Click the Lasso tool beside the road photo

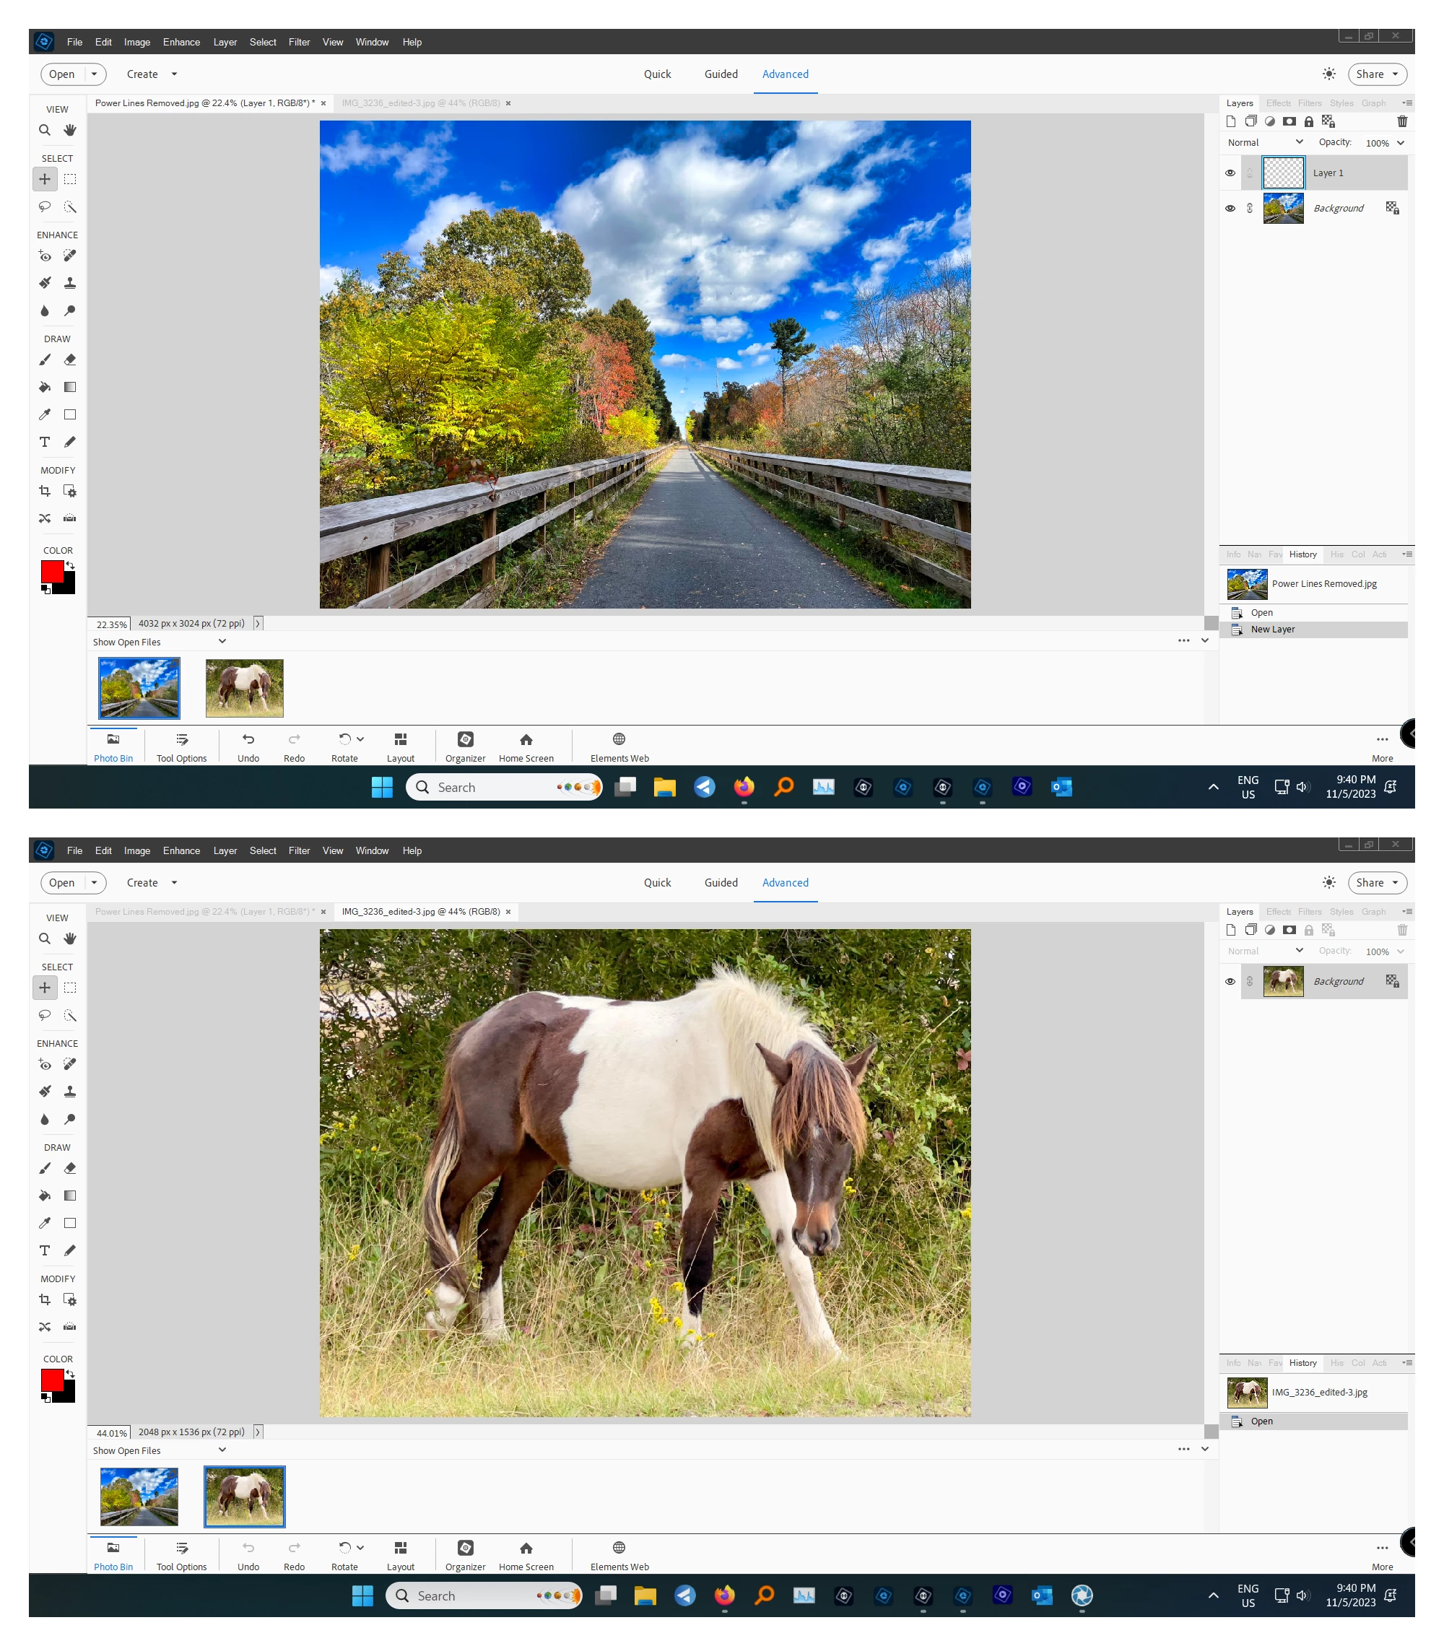tap(45, 207)
